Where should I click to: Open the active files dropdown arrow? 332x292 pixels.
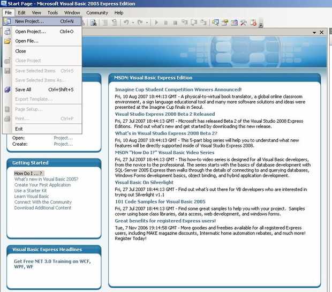[314, 33]
